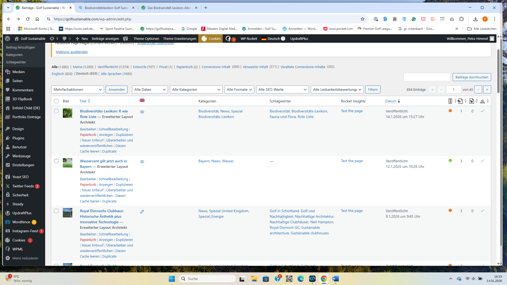
Task: Click the Meldung ausblenden link
Action: point(72,52)
